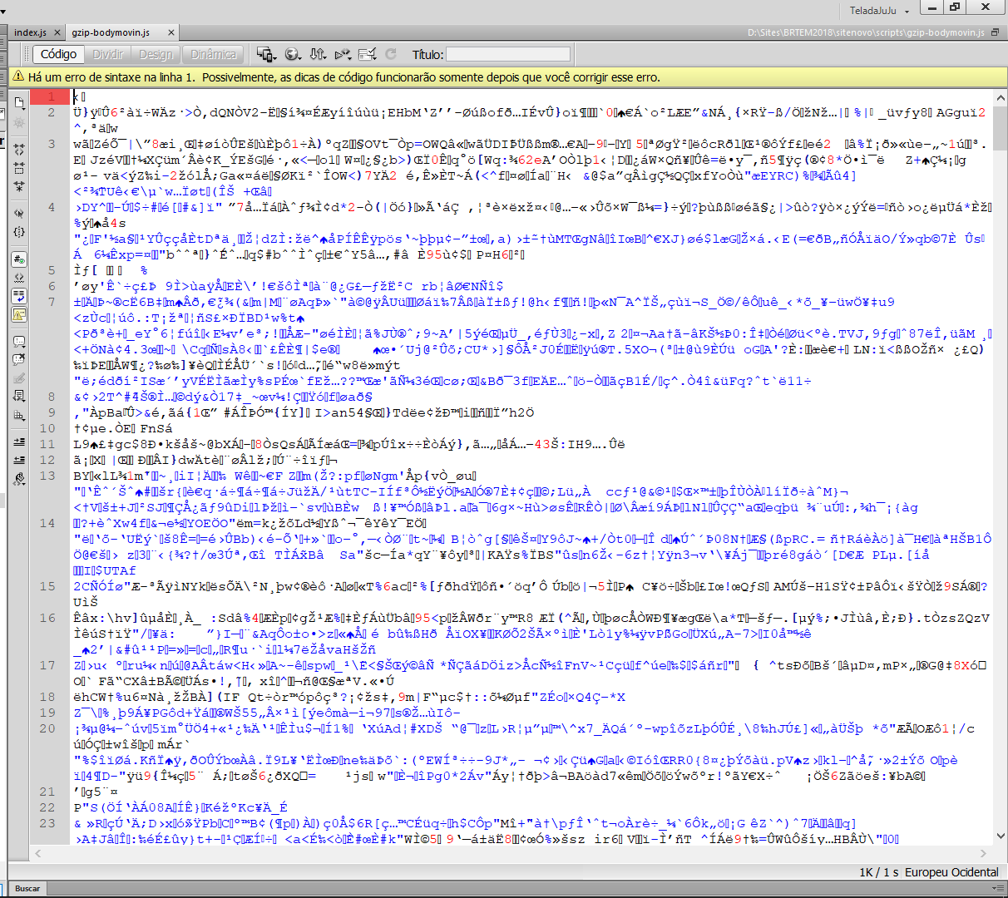The height and width of the screenshot is (898, 1008).
Task: Switch to Dividir view
Action: [x=108, y=54]
